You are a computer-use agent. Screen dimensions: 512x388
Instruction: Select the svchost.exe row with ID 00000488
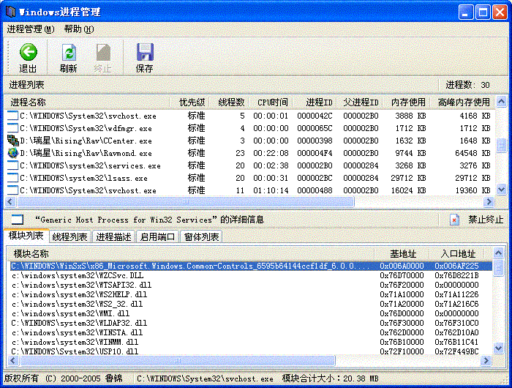click(249, 190)
